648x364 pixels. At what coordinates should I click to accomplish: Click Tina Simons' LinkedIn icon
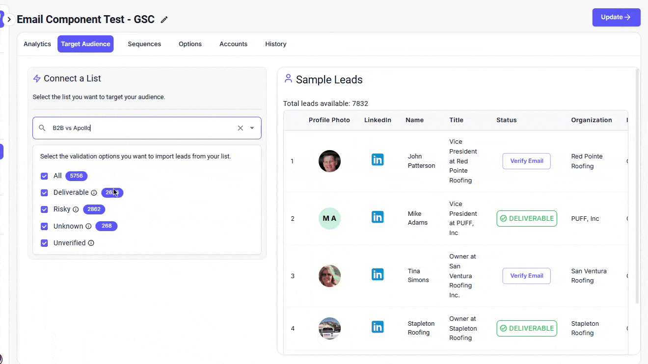tap(378, 274)
